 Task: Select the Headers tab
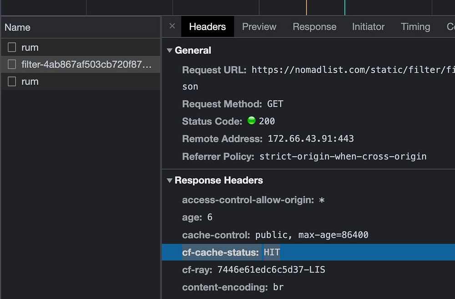[x=207, y=27]
